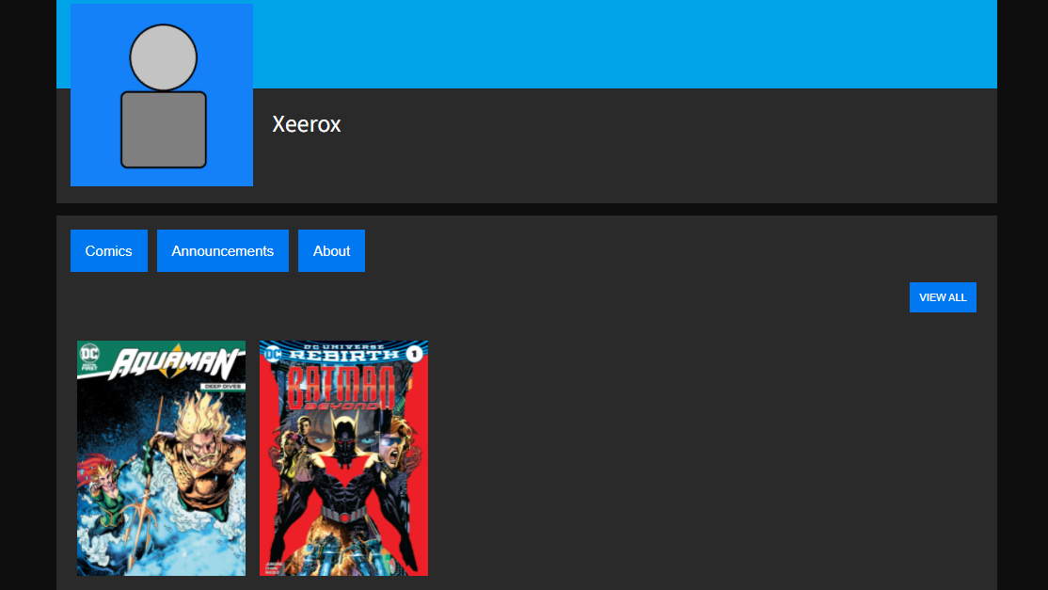Open the Comics tab
The image size is (1048, 590).
pyautogui.click(x=108, y=251)
